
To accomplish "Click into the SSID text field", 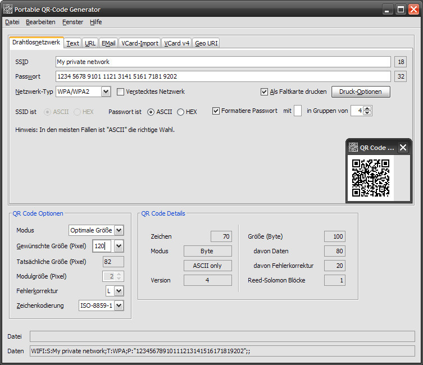I will (222, 62).
